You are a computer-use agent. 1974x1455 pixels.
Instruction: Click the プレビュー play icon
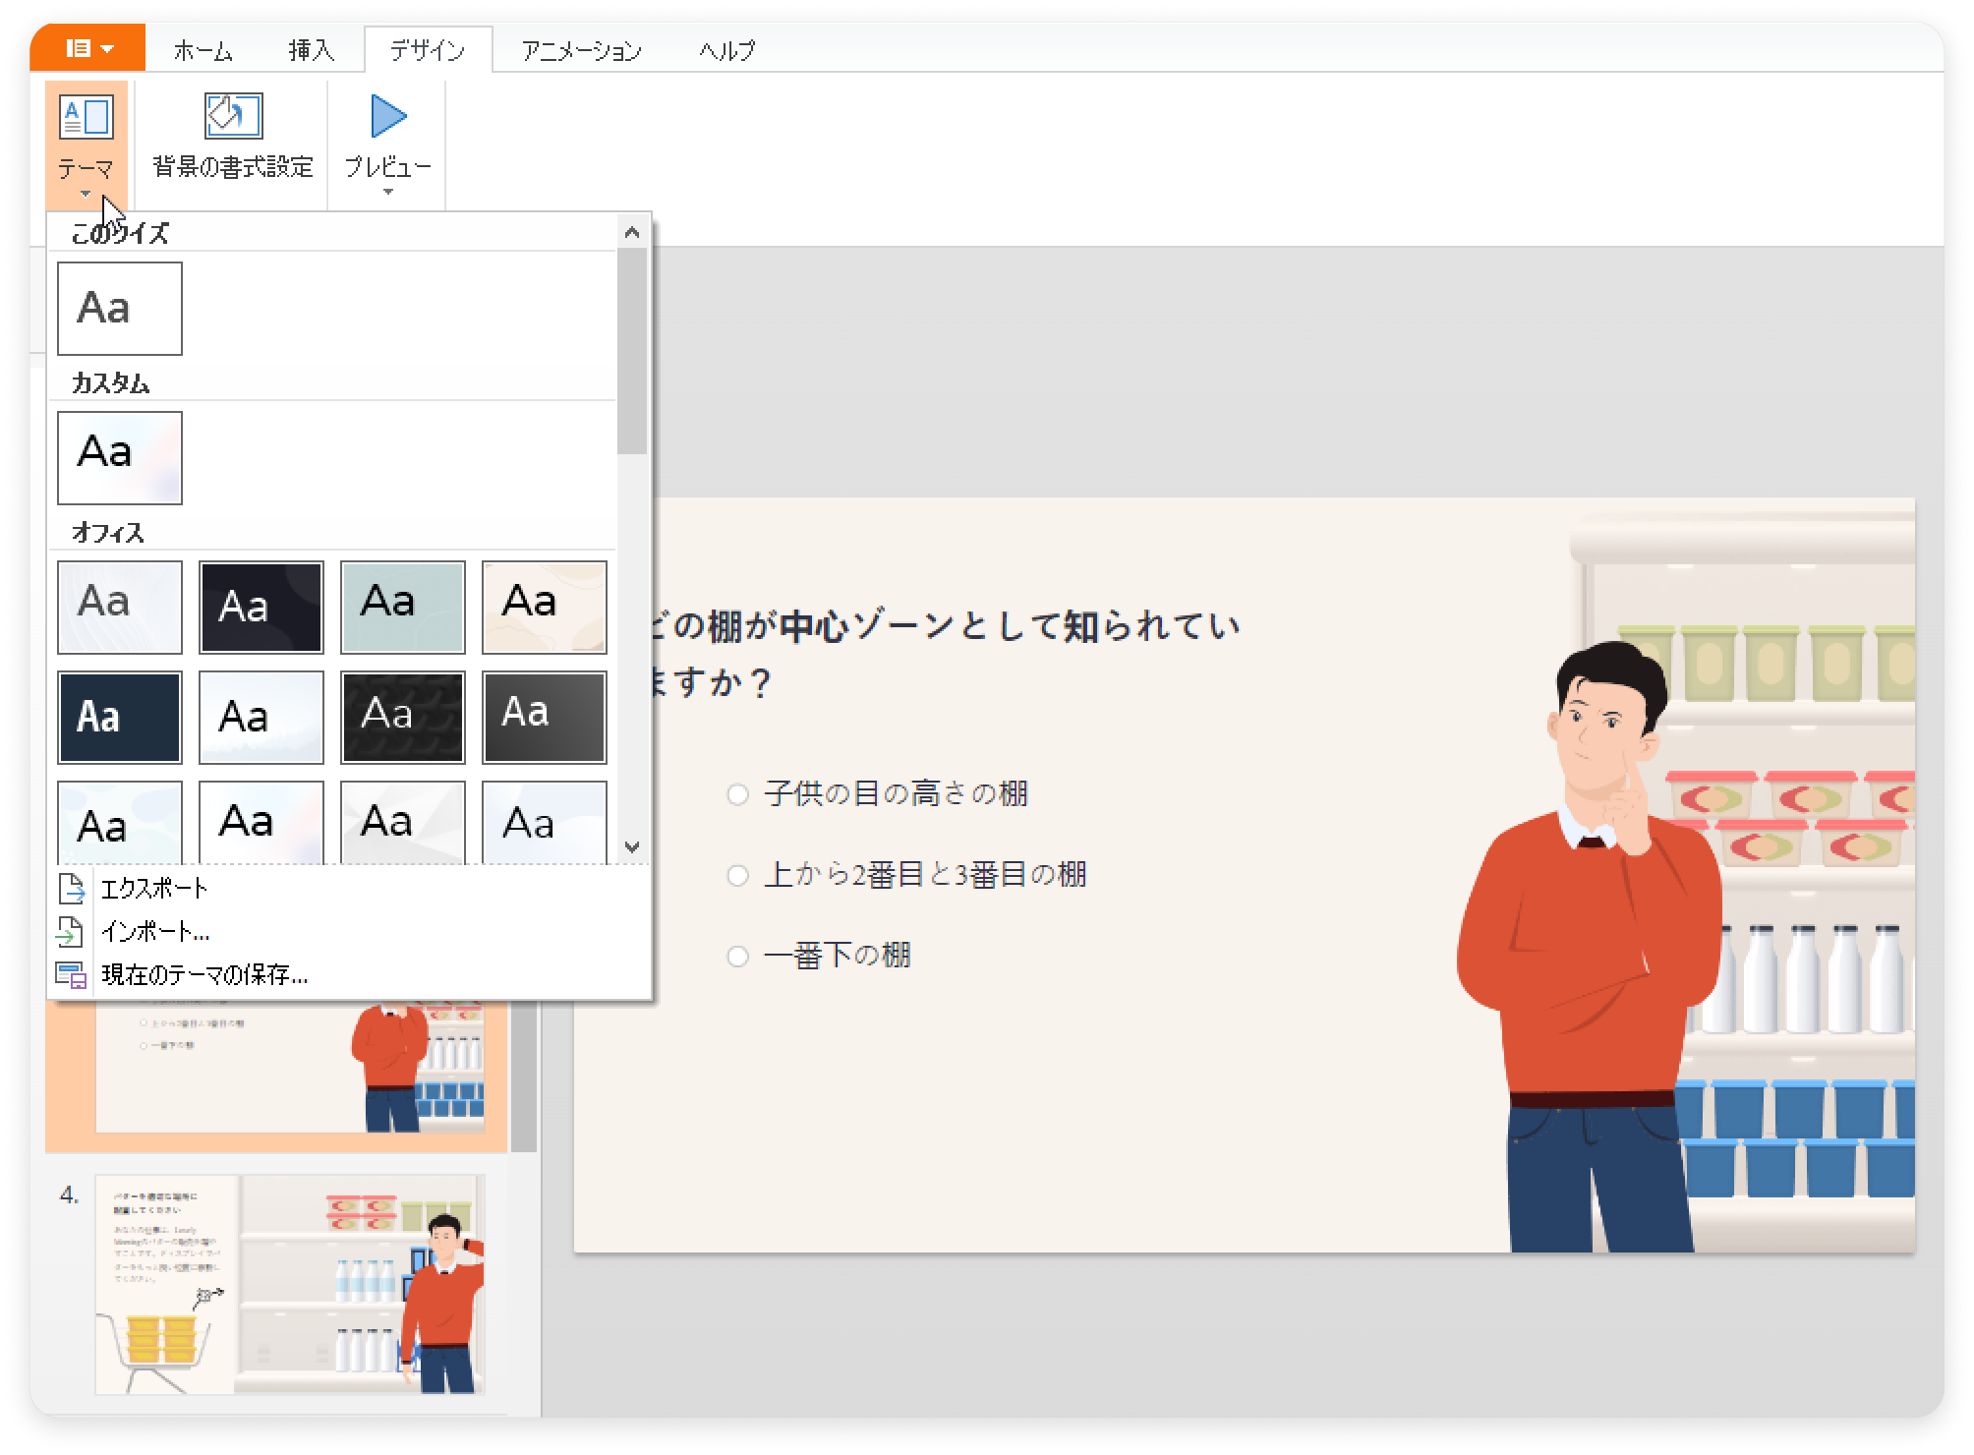pos(388,116)
